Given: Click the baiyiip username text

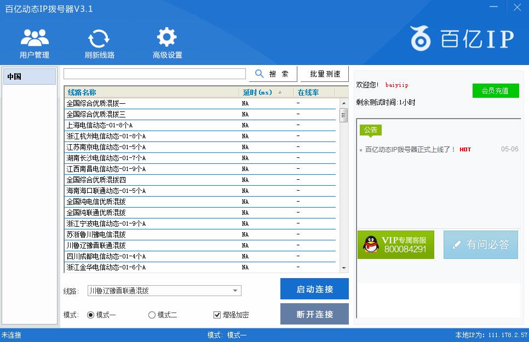Looking at the screenshot, I should pos(396,85).
